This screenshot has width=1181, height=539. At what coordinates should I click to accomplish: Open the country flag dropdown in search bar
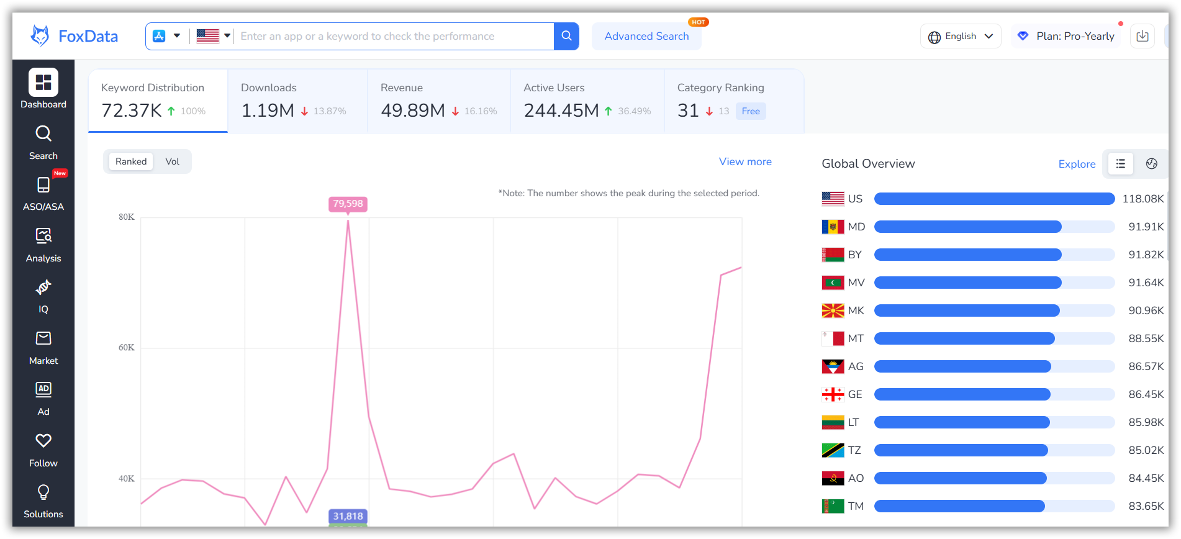pyautogui.click(x=214, y=36)
